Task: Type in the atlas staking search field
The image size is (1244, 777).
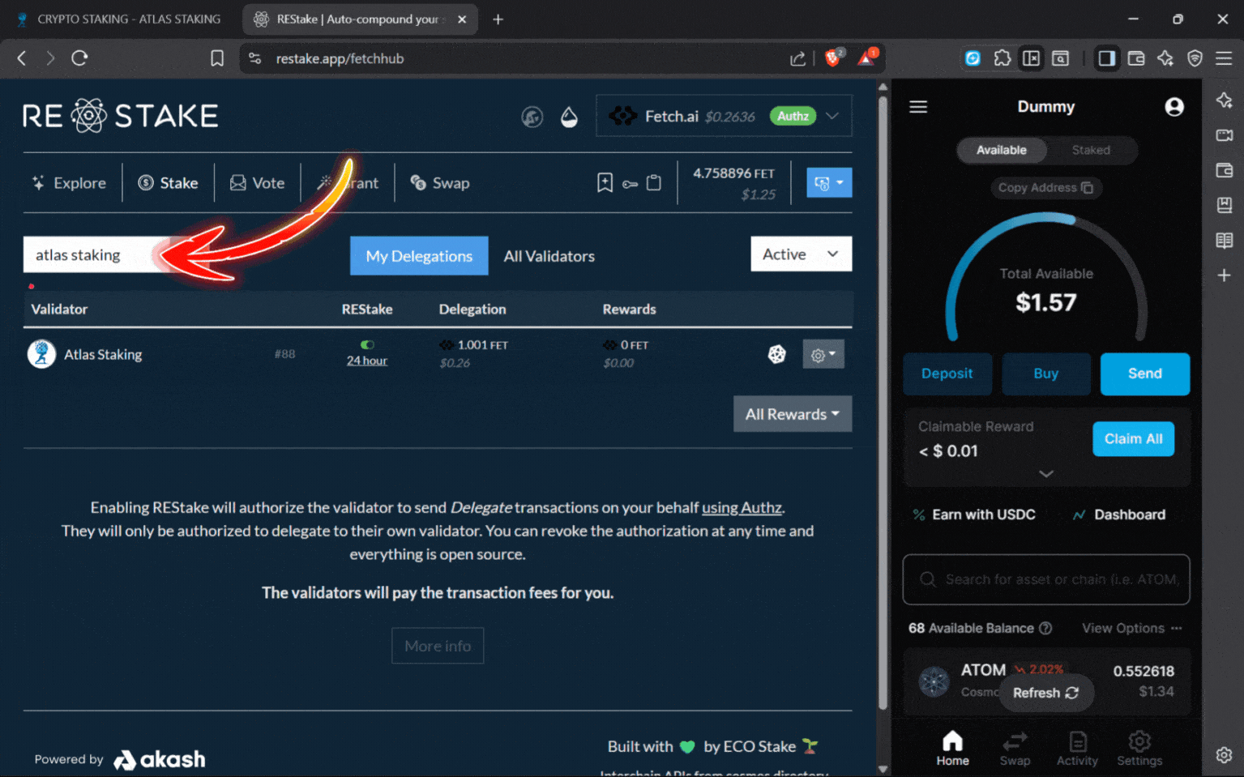Action: click(x=97, y=254)
